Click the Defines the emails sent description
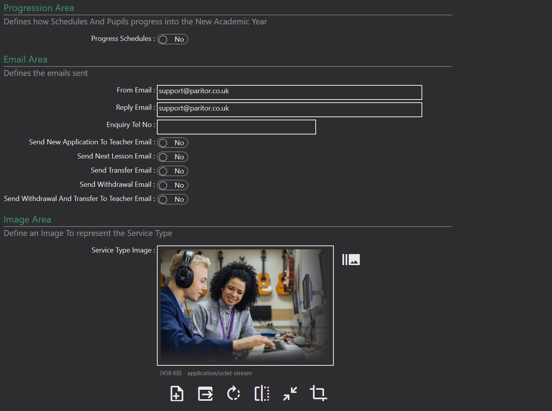The image size is (552, 411). 46,73
